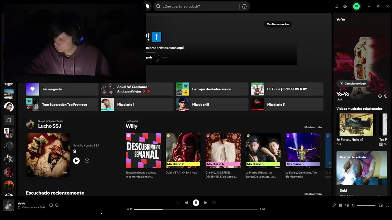Open friend activity icon

click(x=345, y=6)
